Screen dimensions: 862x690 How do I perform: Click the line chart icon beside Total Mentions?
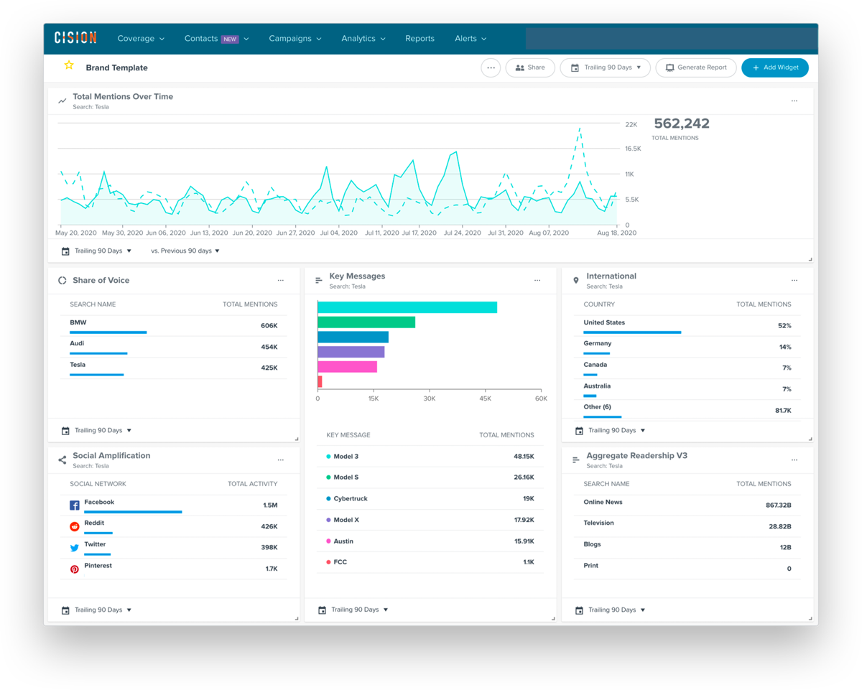click(x=62, y=101)
